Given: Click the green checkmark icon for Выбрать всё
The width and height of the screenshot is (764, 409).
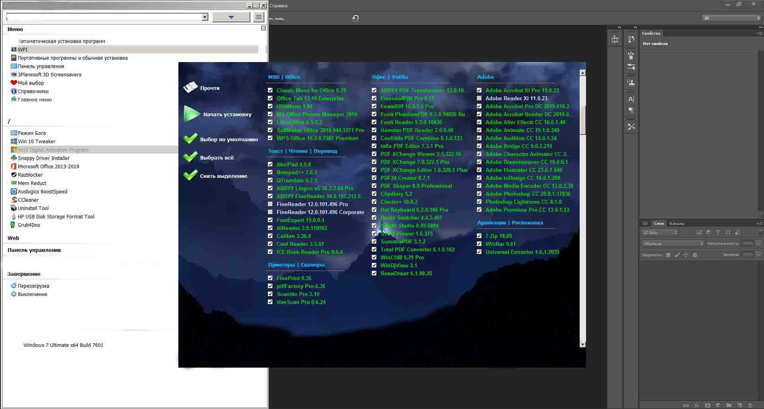Looking at the screenshot, I should click(x=190, y=157).
